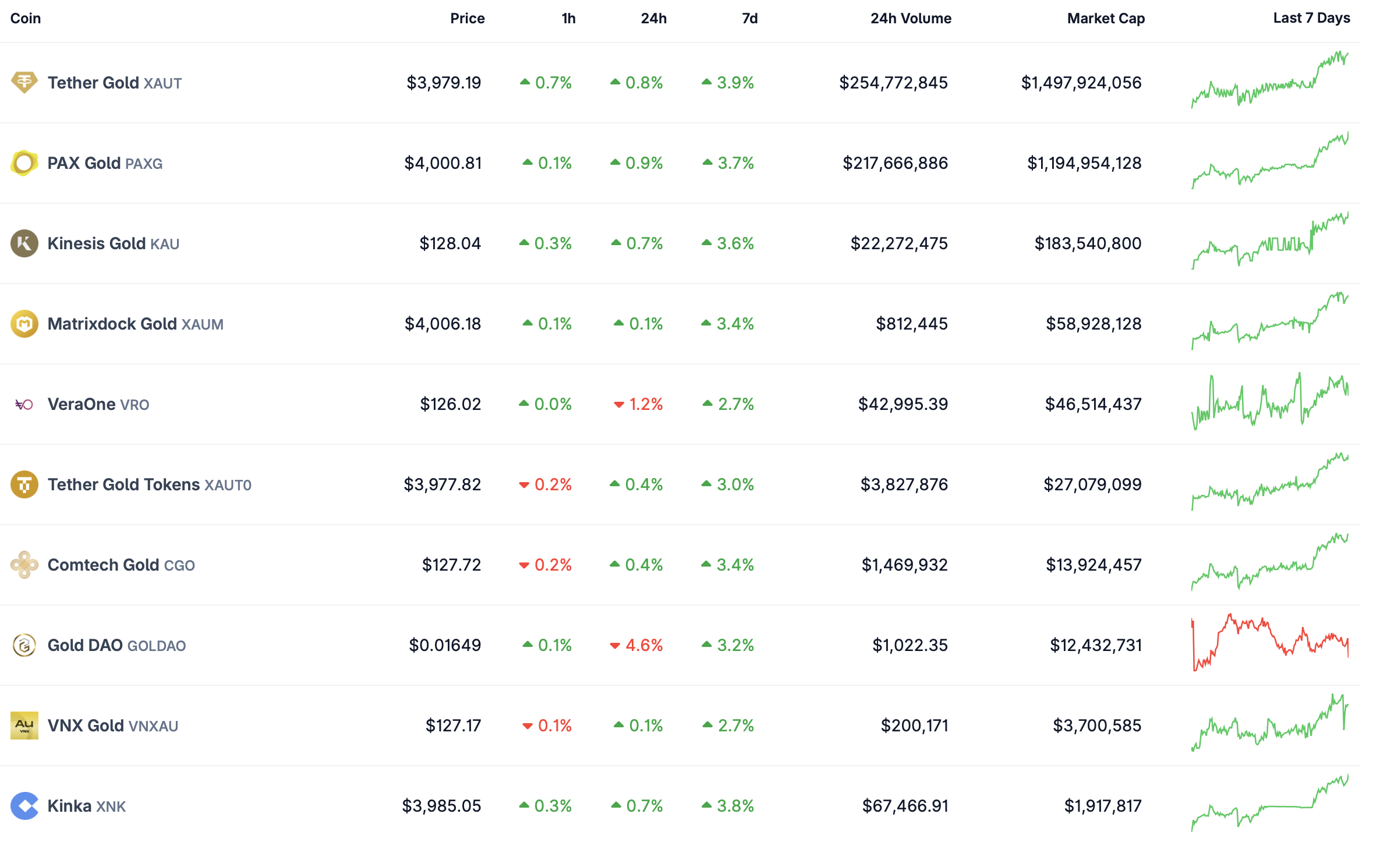Open the Kinka XNK coin link

click(86, 806)
